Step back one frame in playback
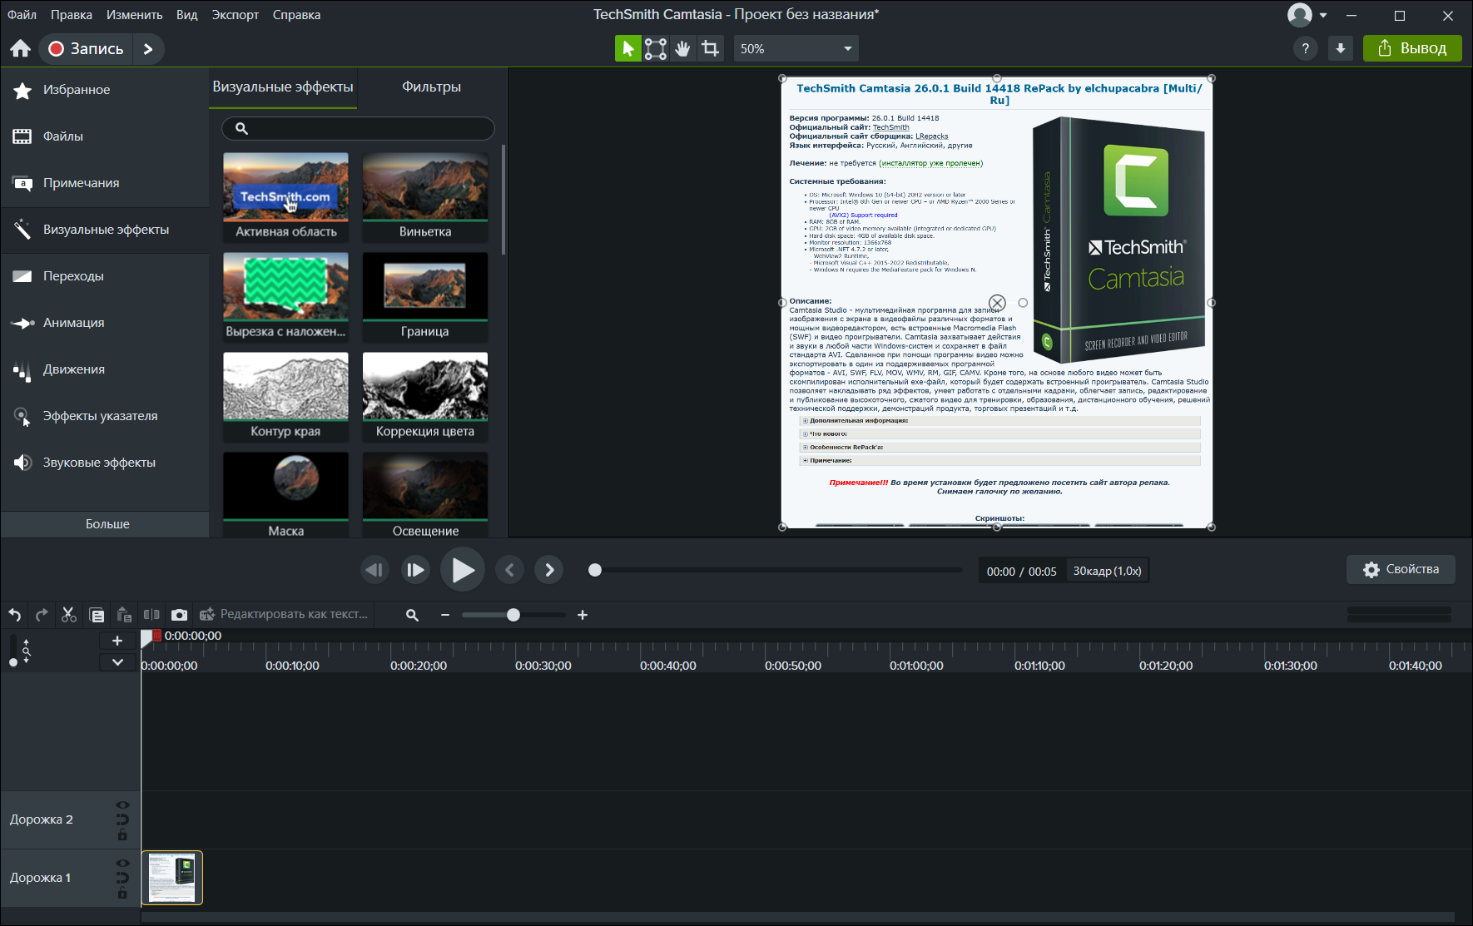Image resolution: width=1473 pixels, height=926 pixels. (374, 570)
